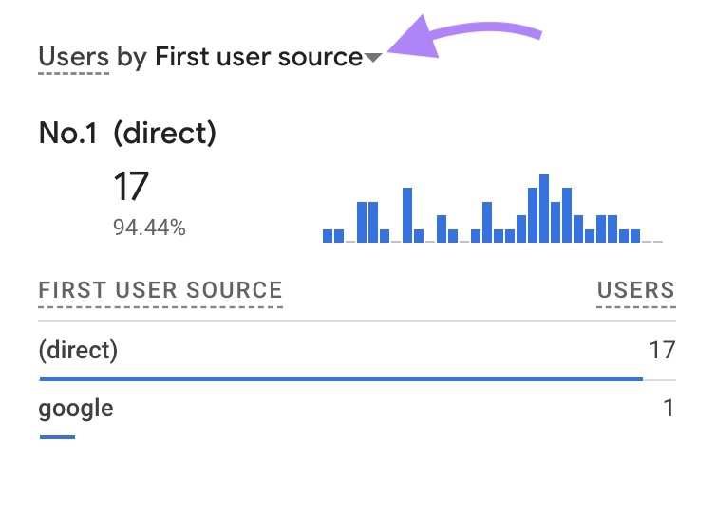
Task: Click the 94.44% percentage value
Action: coord(148,228)
